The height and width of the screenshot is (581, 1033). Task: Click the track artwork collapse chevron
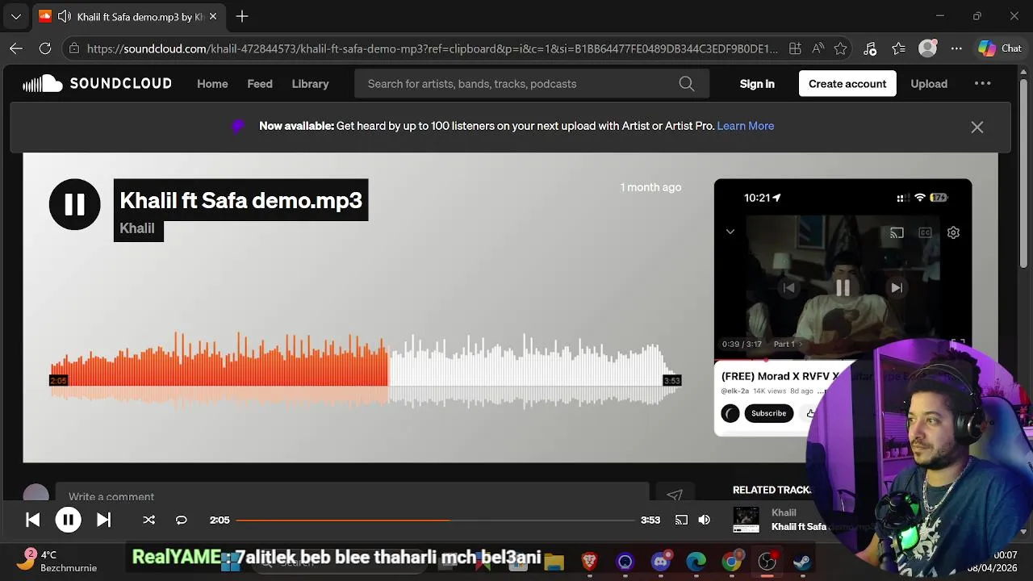[x=730, y=232]
